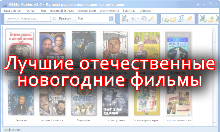Click the All My Movies title bar app icon

(5, 5)
